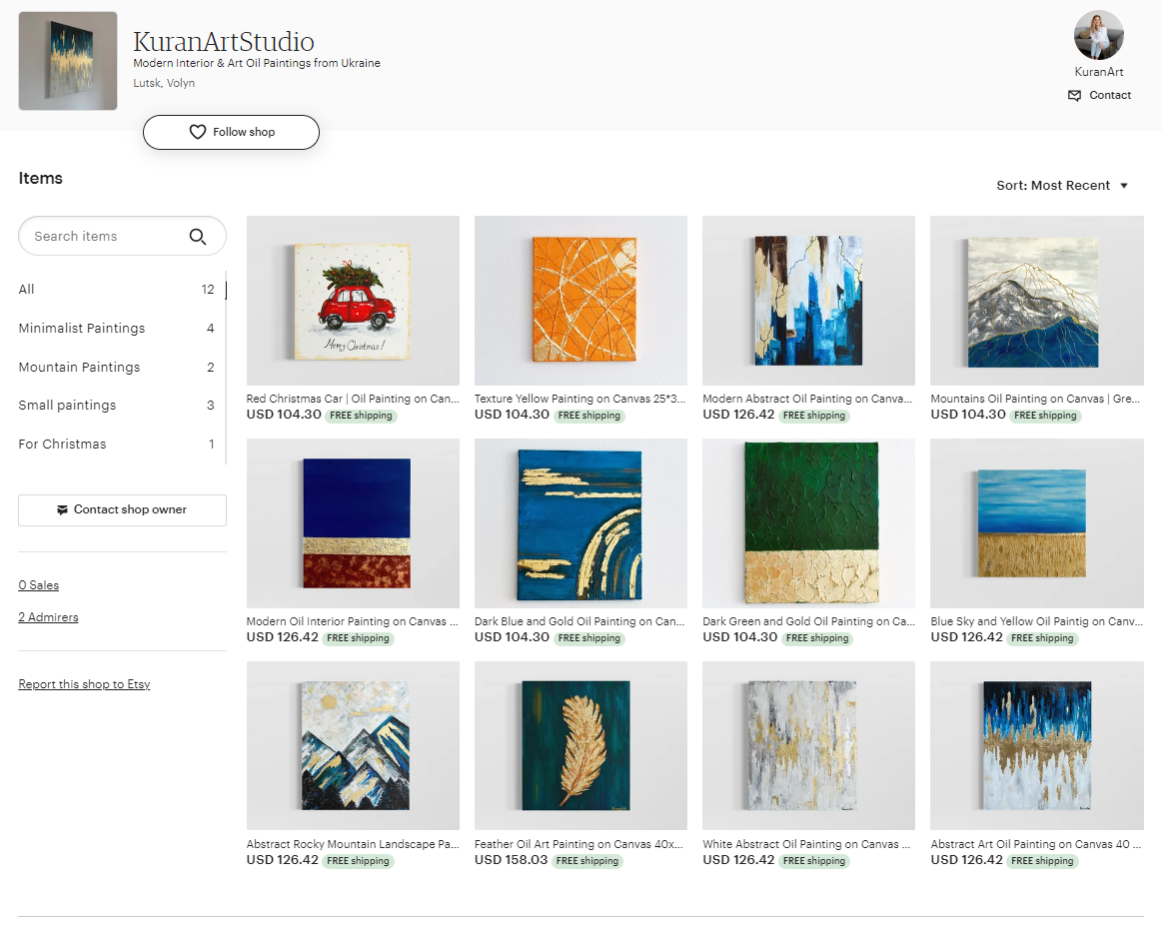
Task: Open the Mountains Oil Painting thumbnail
Action: coord(1037,300)
